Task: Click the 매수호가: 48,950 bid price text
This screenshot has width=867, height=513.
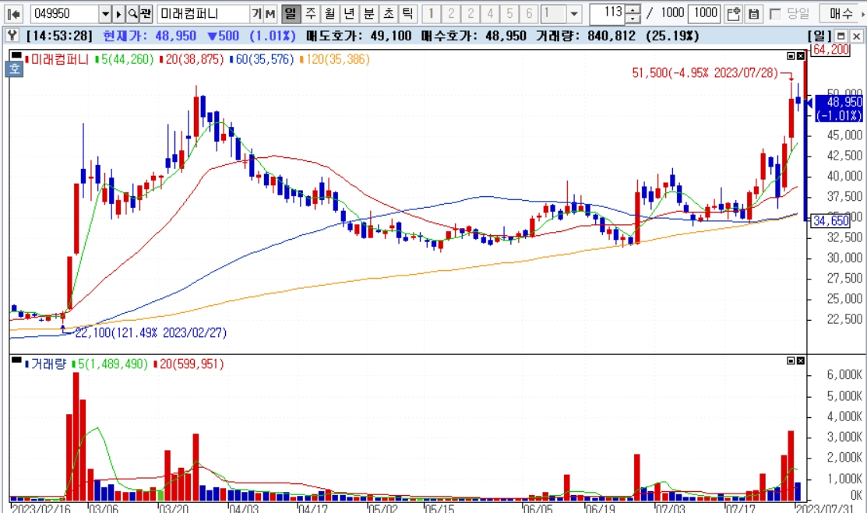Action: [474, 37]
